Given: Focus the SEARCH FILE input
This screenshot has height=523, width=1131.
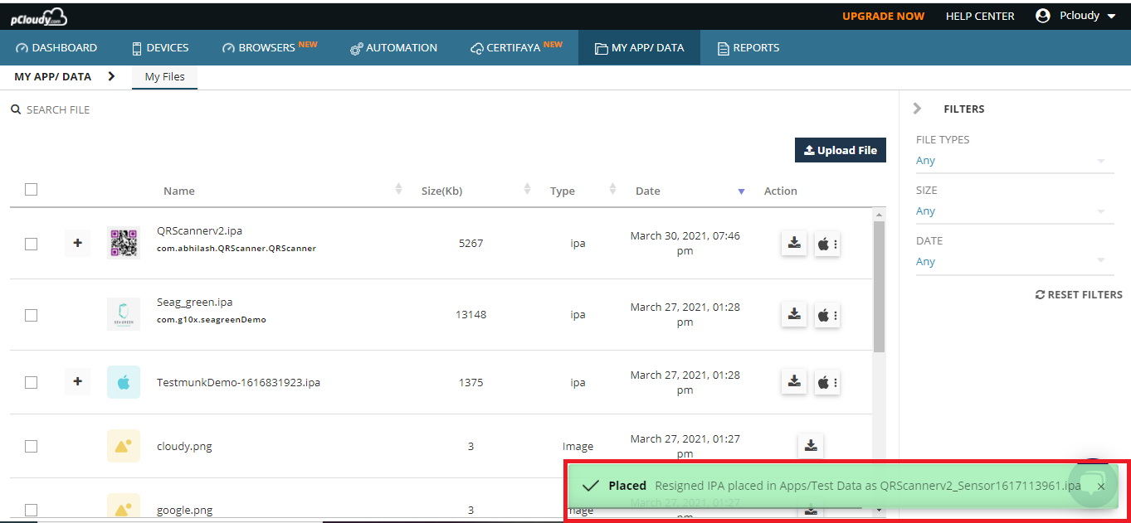Looking at the screenshot, I should click(x=58, y=109).
